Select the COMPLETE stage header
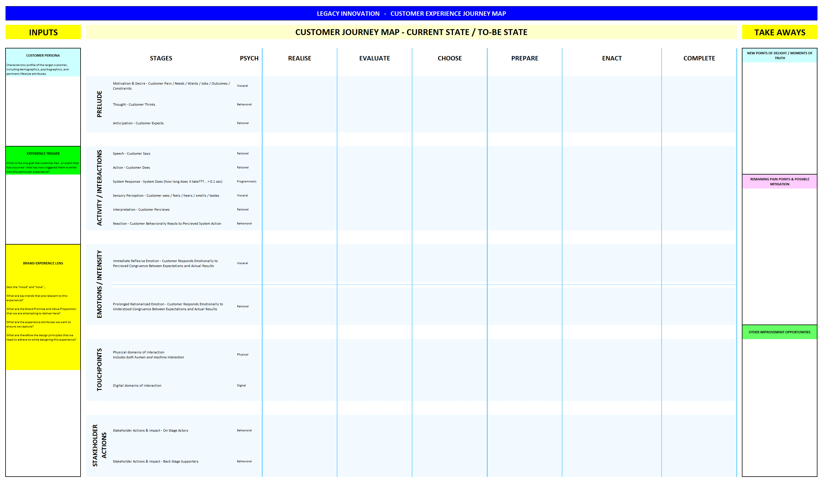823x483 pixels. (x=699, y=58)
